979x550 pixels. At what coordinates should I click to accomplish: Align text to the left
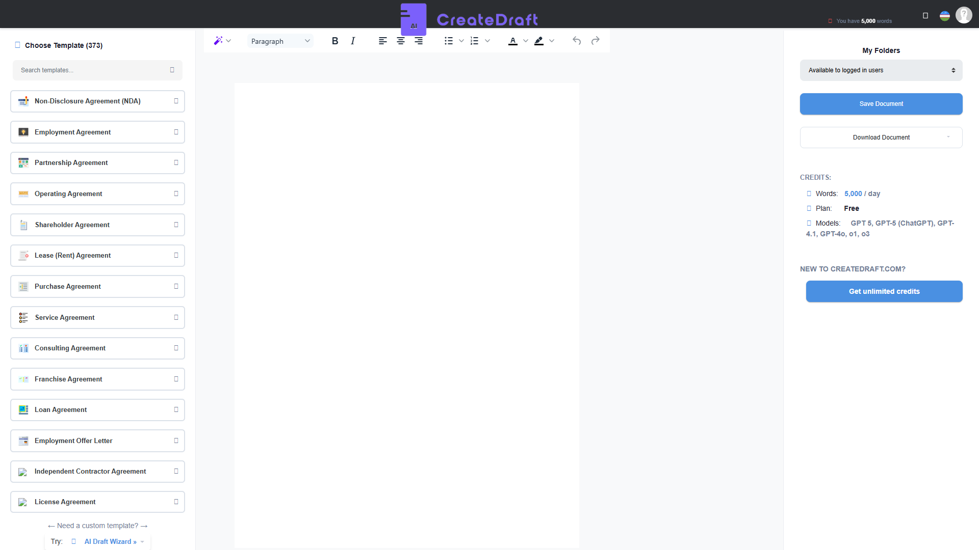383,41
